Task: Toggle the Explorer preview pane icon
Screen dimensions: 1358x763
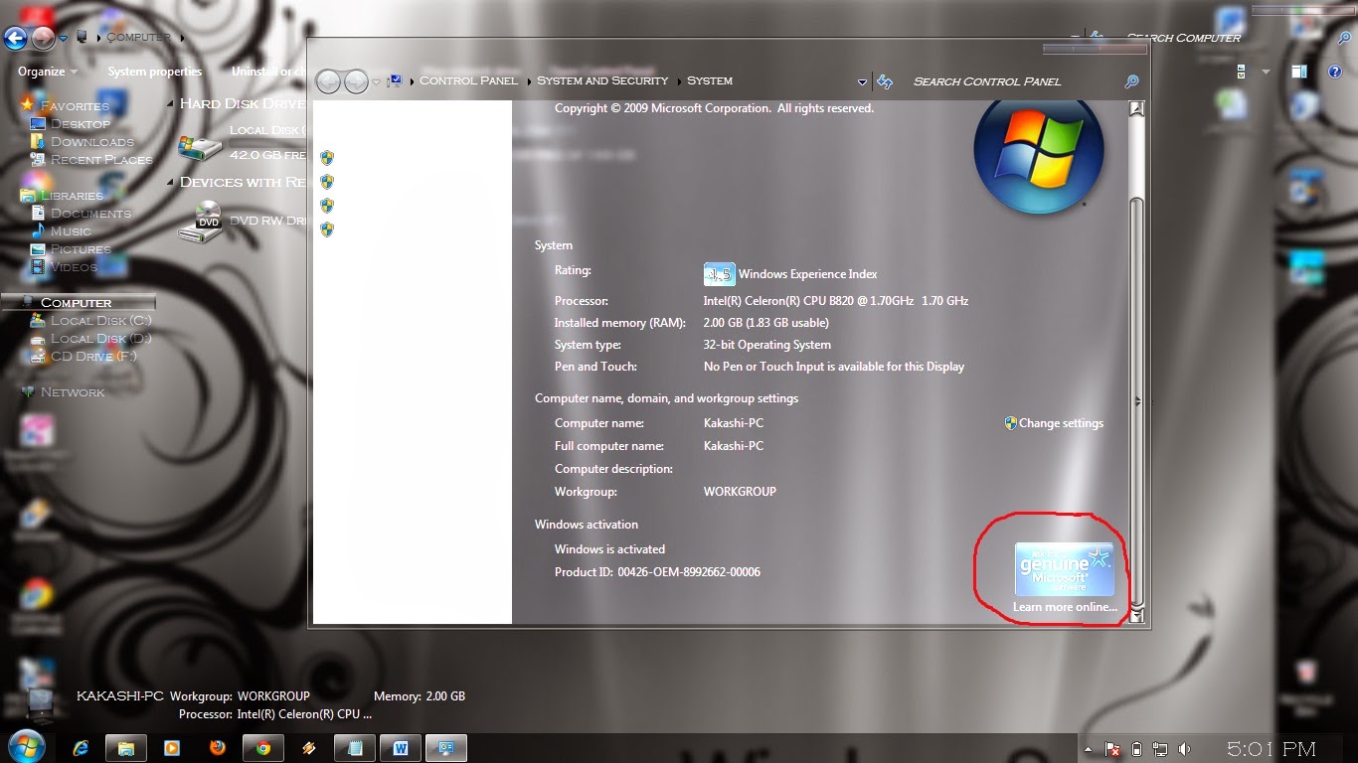Action: (x=1298, y=72)
